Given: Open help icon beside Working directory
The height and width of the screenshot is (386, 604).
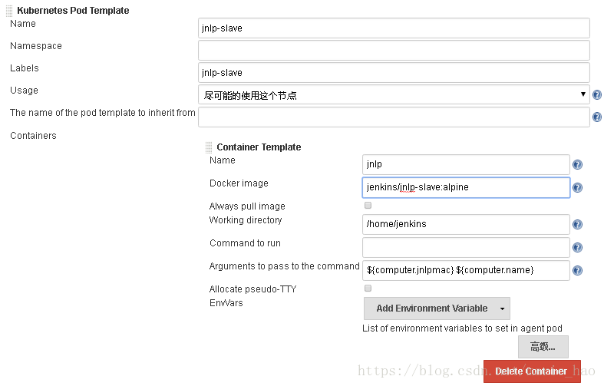Looking at the screenshot, I should (577, 225).
